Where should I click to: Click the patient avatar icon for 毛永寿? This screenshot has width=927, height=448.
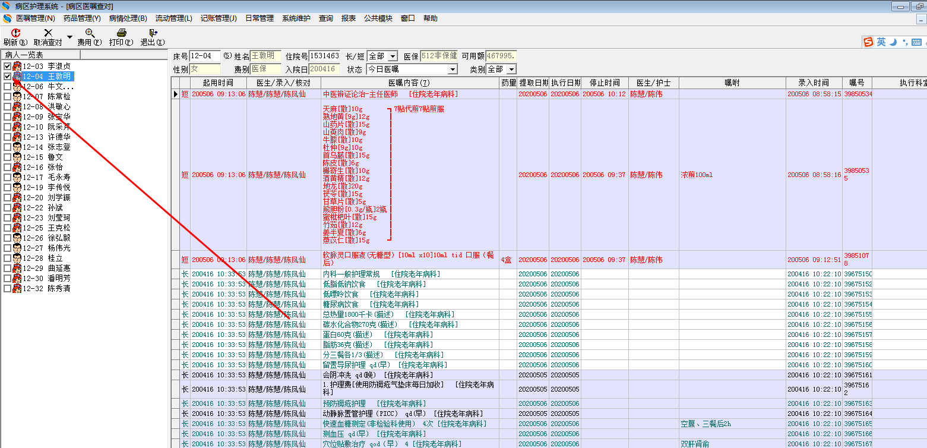(17, 177)
